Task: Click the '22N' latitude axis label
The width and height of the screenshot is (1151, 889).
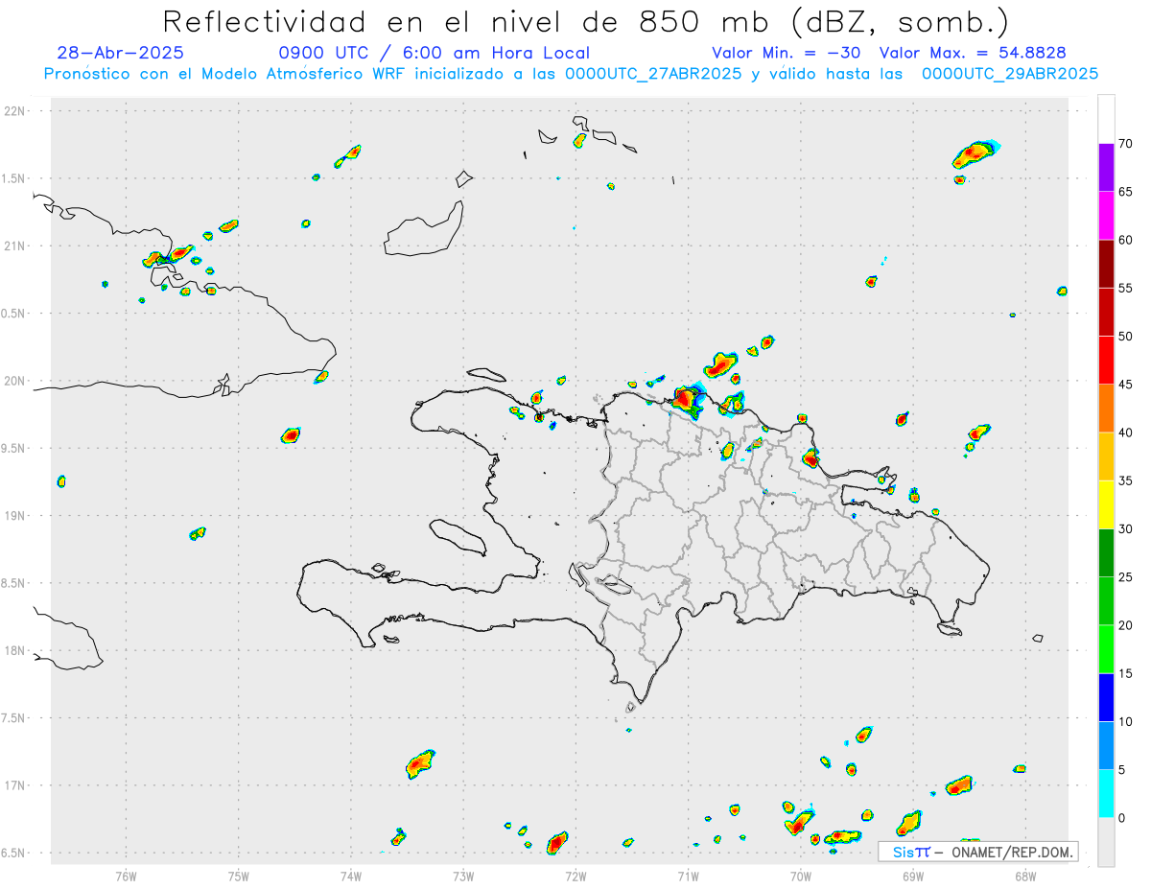Action: (15, 110)
